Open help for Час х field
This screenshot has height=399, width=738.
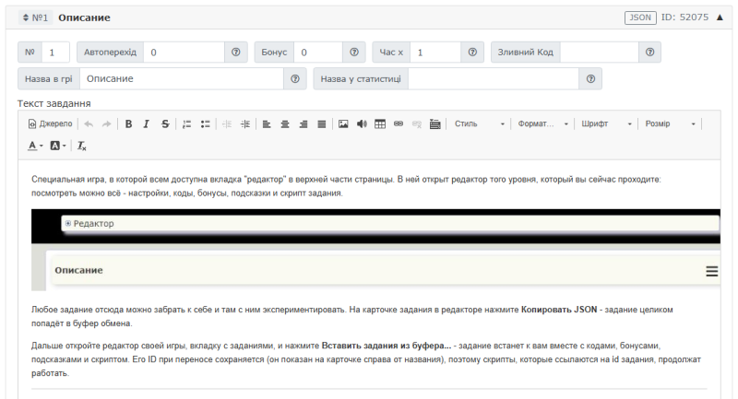(x=472, y=53)
